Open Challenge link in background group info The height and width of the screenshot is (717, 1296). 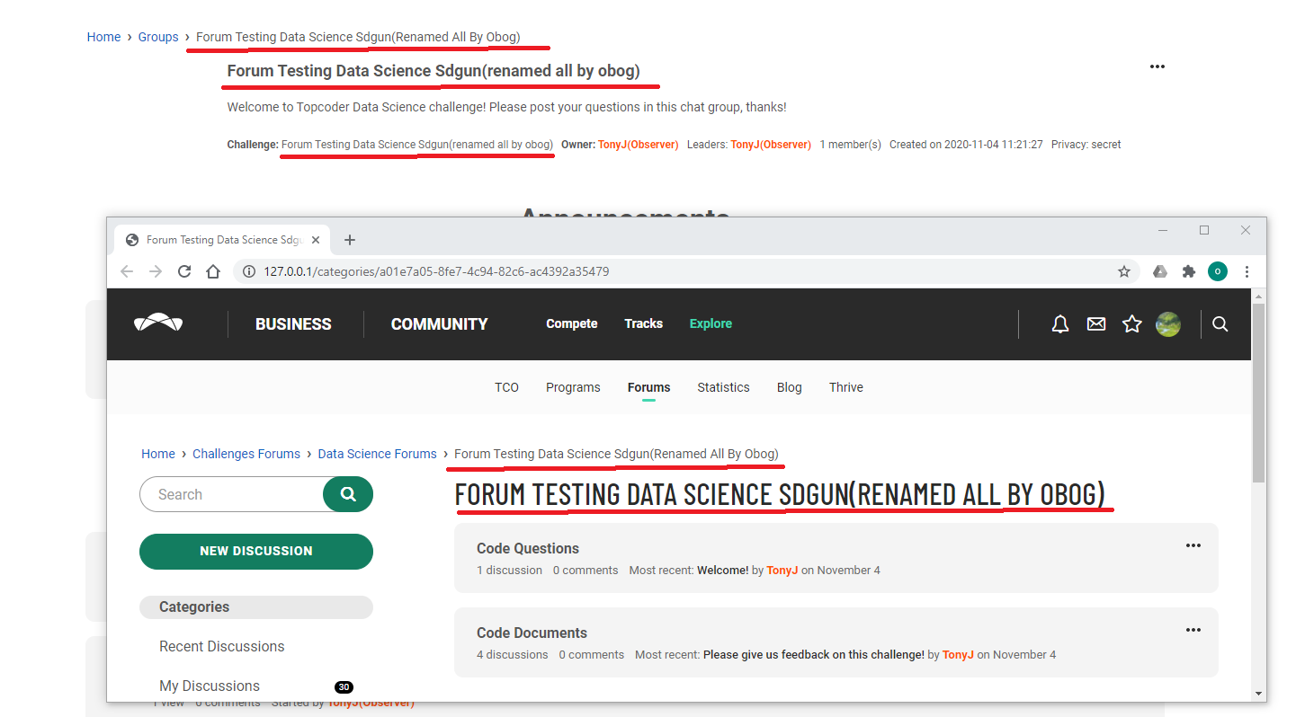(x=417, y=145)
